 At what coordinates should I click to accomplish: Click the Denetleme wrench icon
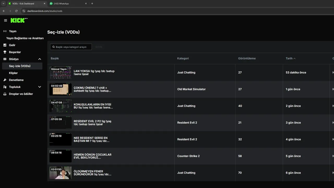coord(5,80)
